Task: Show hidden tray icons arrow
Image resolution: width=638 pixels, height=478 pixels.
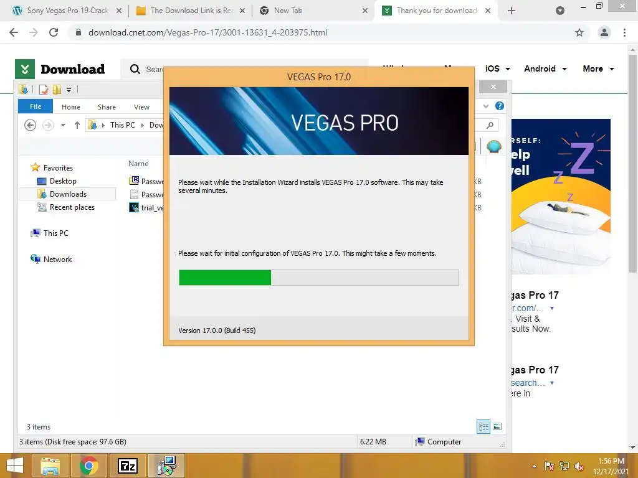Action: [534, 466]
